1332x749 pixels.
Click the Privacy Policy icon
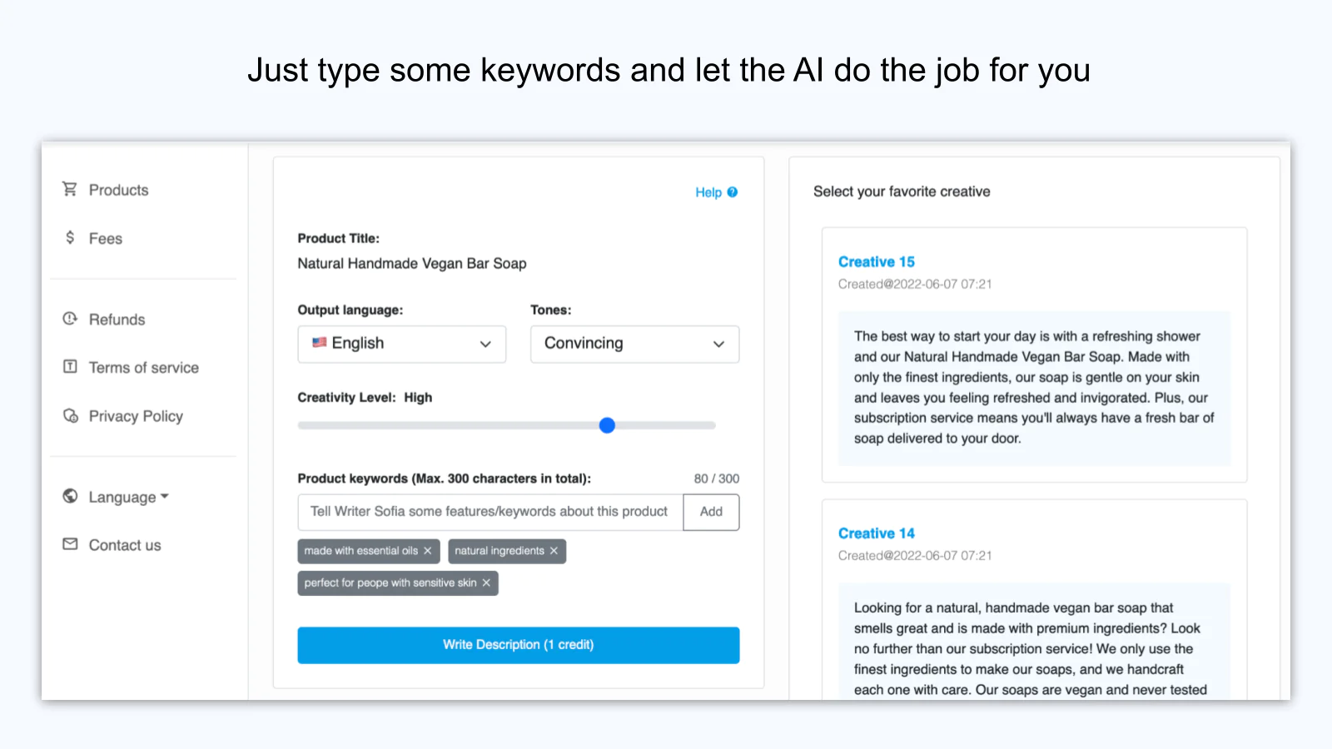click(70, 415)
